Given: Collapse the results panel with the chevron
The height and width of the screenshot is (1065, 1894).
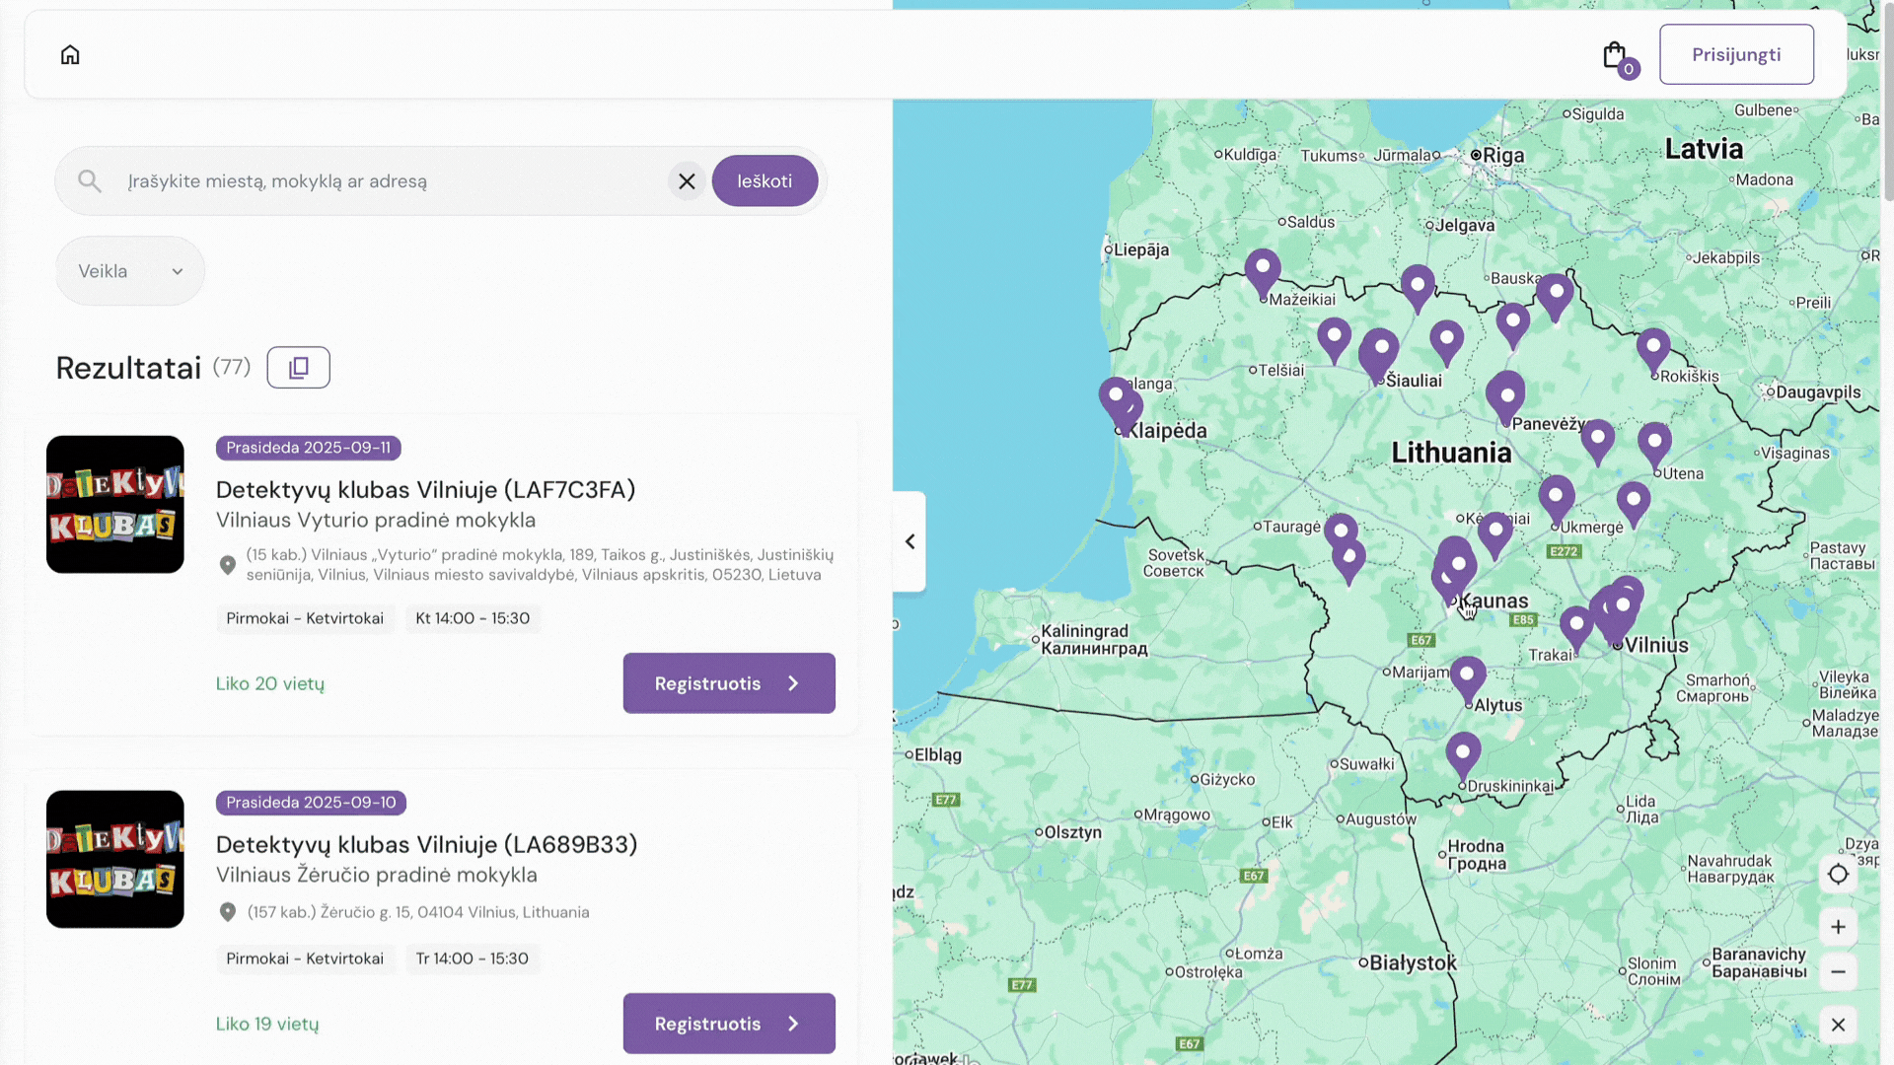Looking at the screenshot, I should [x=909, y=541].
